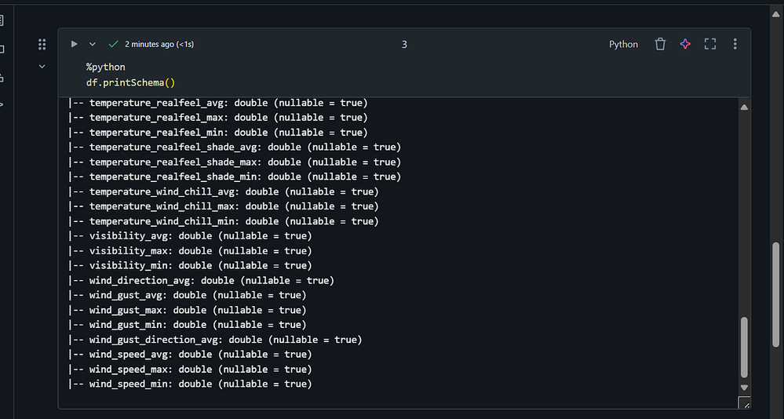Click the cell drag handle dots
Screen dimensions: 784x419
[x=42, y=45]
